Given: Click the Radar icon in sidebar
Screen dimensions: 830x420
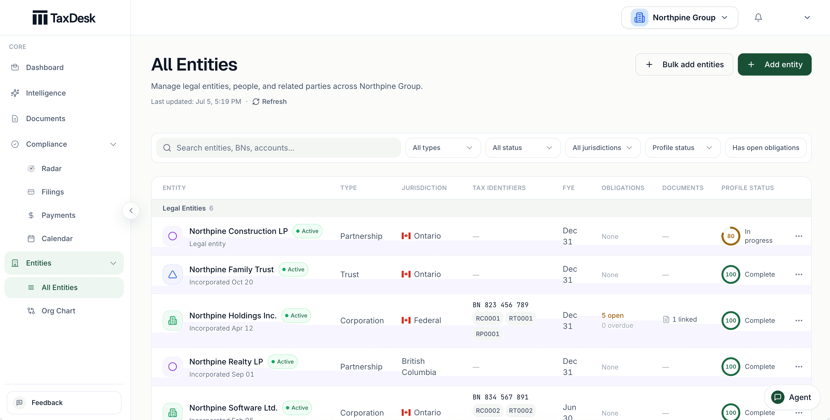Looking at the screenshot, I should (31, 169).
